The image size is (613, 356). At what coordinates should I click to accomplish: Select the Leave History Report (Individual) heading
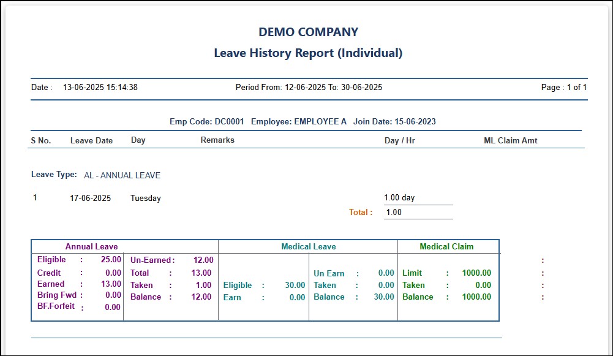pyautogui.click(x=308, y=53)
